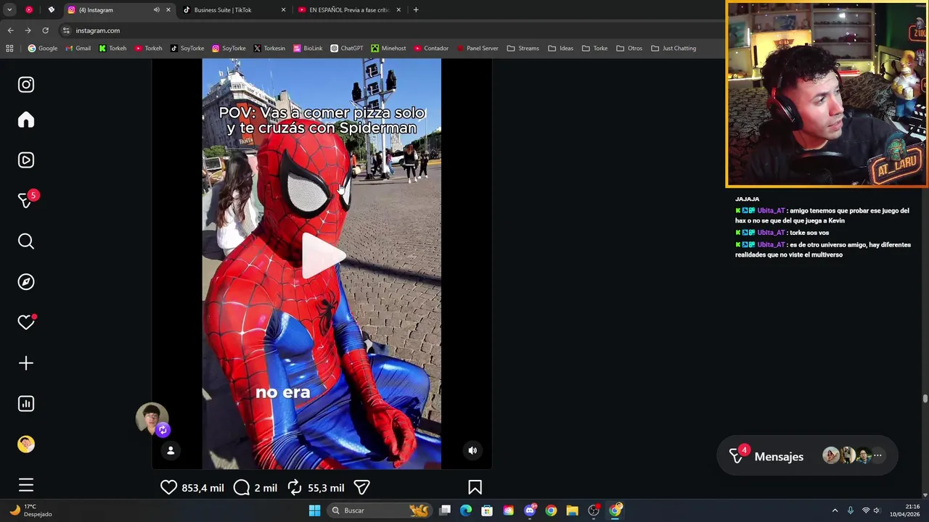929x522 pixels.
Task: Expand the Streams bookmark folder
Action: pos(523,49)
